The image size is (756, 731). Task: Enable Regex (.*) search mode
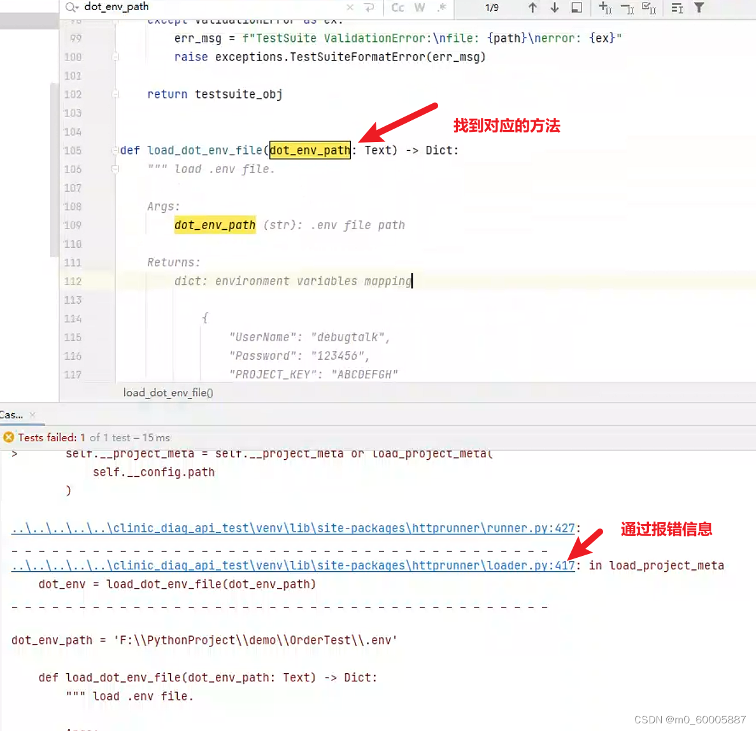pyautogui.click(x=441, y=8)
